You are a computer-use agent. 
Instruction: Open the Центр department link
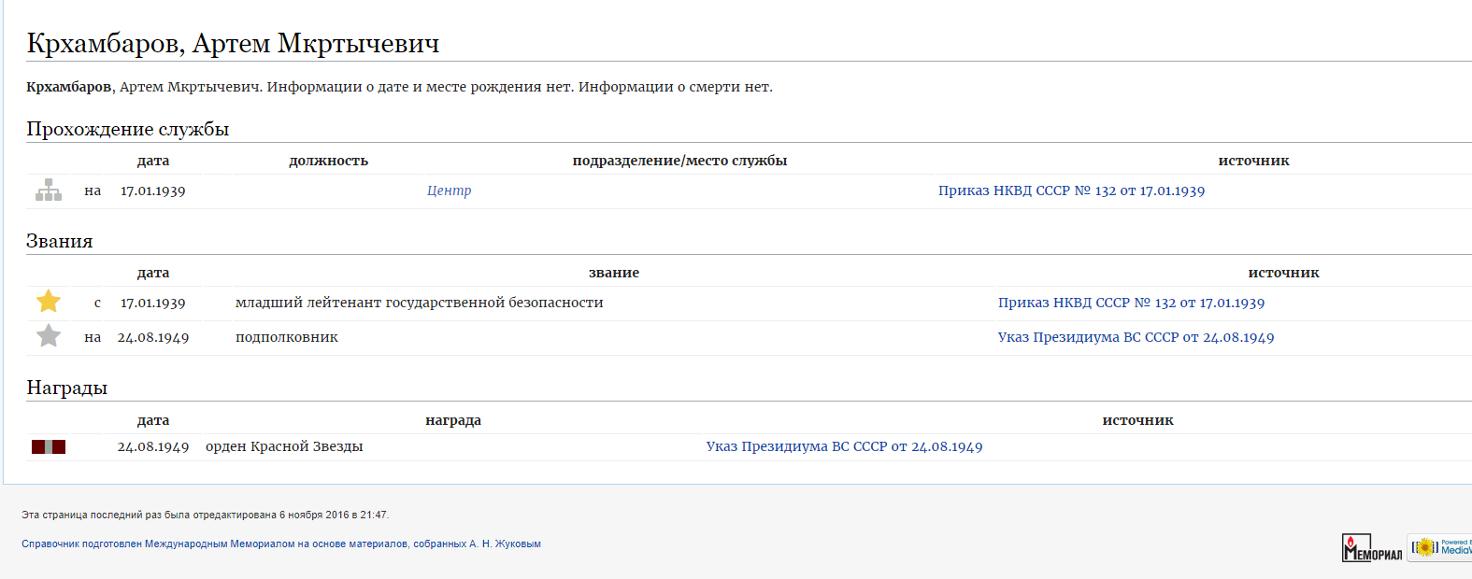point(449,191)
